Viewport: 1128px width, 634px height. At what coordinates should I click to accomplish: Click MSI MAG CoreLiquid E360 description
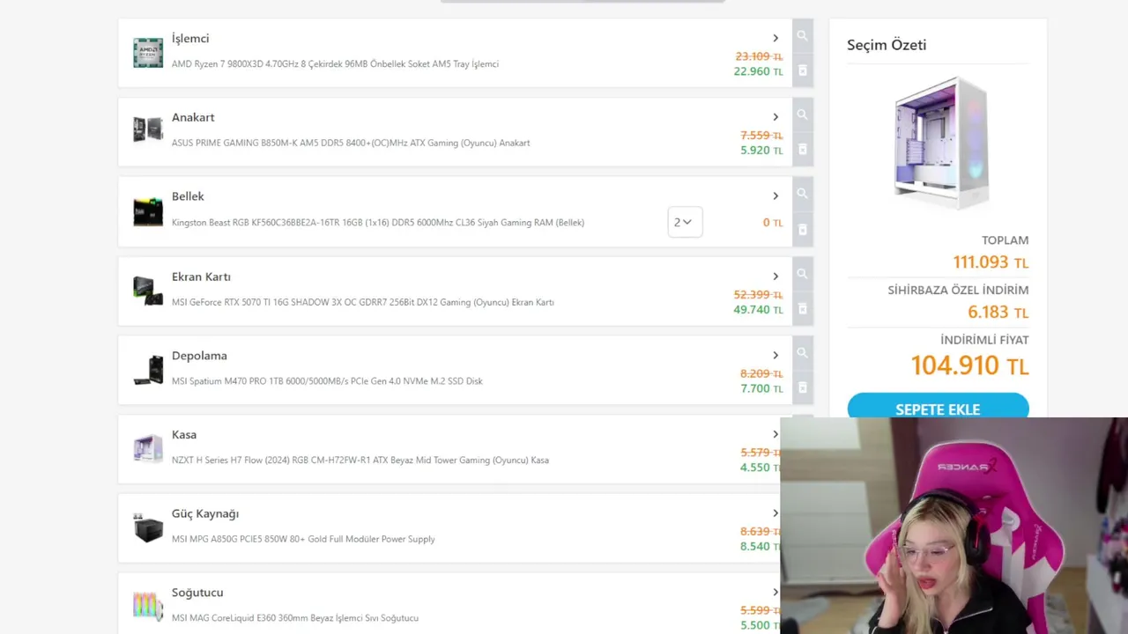pos(295,618)
